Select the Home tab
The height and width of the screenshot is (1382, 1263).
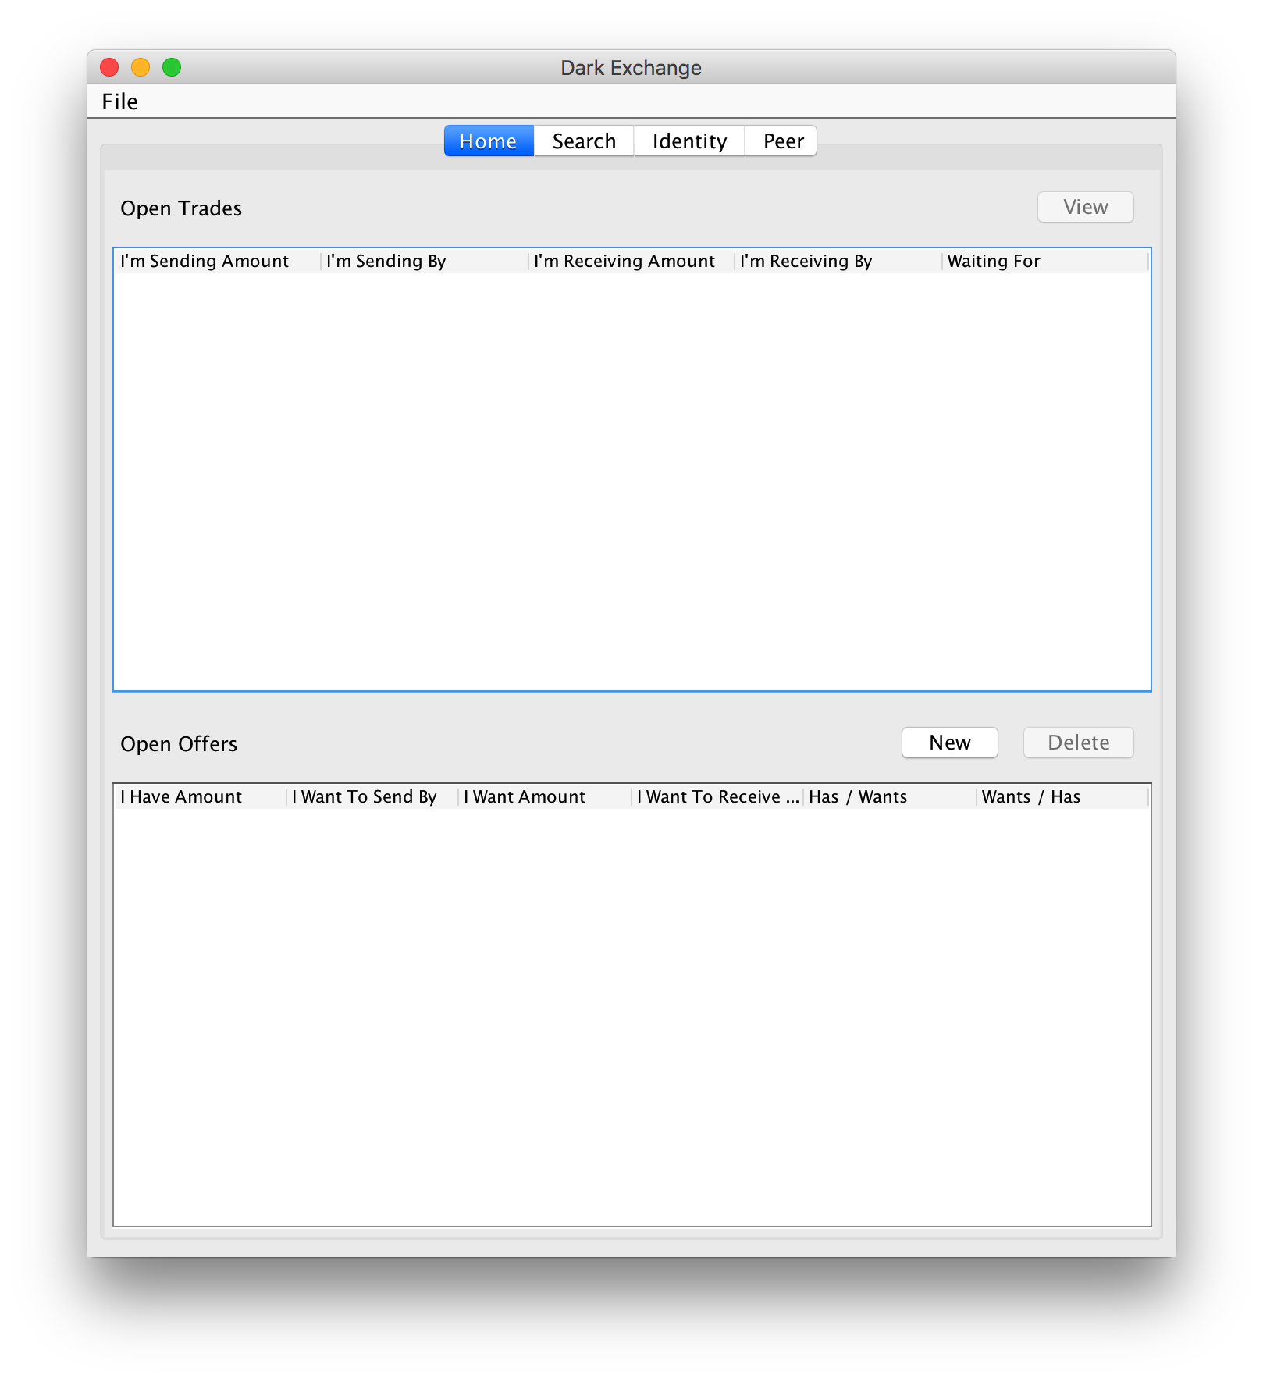pos(488,141)
